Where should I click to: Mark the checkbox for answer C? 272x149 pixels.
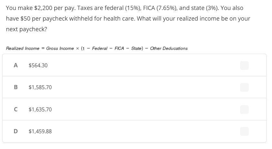[244, 109]
